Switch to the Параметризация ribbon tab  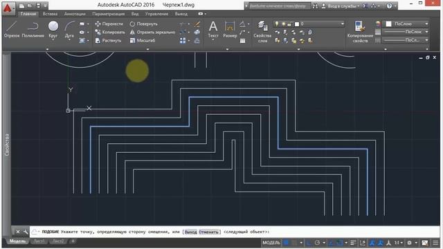[x=108, y=14]
